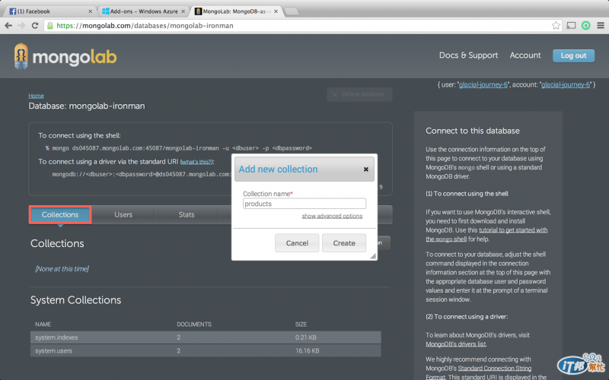The width and height of the screenshot is (609, 380).
Task: Open the mongo shell tutorial link
Action: [x=486, y=235]
